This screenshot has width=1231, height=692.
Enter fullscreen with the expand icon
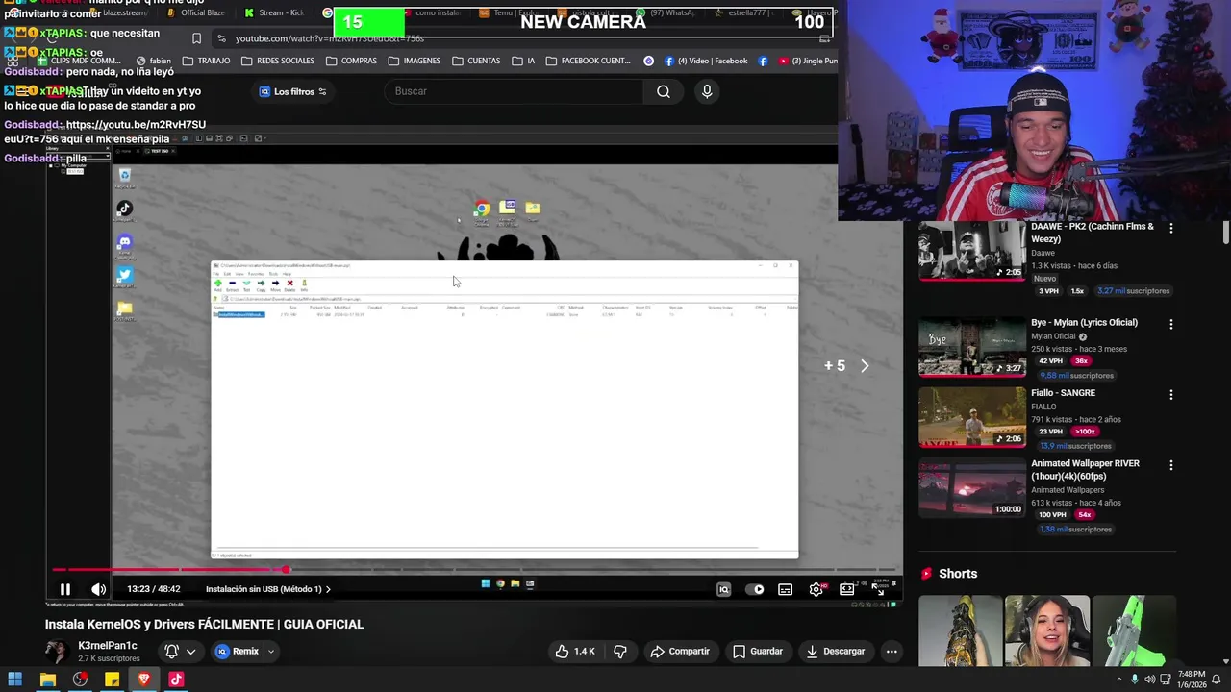click(878, 589)
